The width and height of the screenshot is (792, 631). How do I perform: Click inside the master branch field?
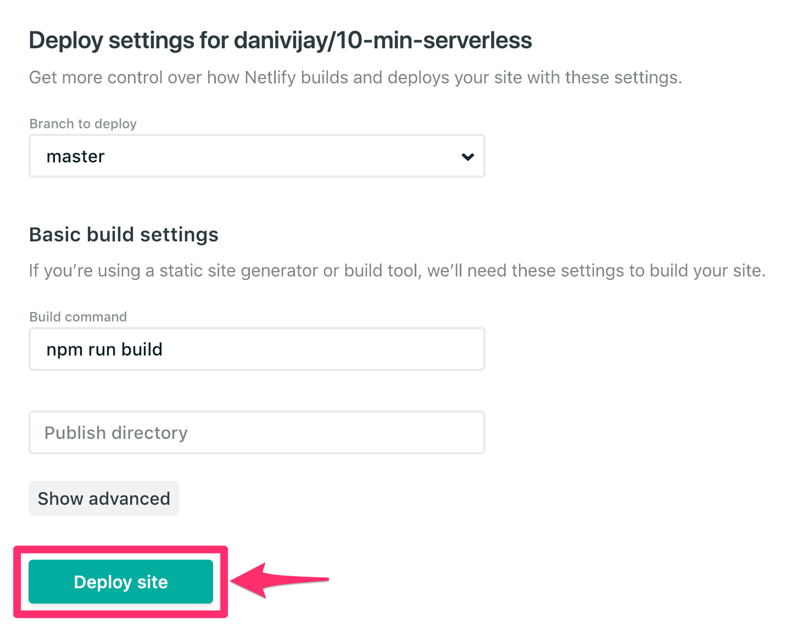(x=256, y=156)
